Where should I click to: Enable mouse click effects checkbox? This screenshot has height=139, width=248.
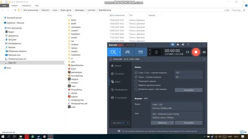pyautogui.click(x=136, y=85)
